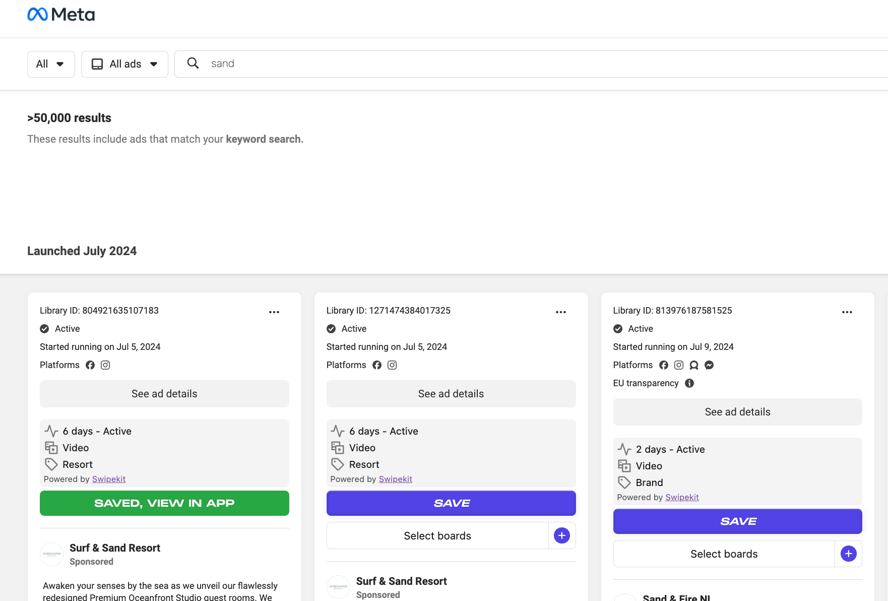888x601 pixels.
Task: Click the search magnifier icon
Action: pyautogui.click(x=193, y=63)
